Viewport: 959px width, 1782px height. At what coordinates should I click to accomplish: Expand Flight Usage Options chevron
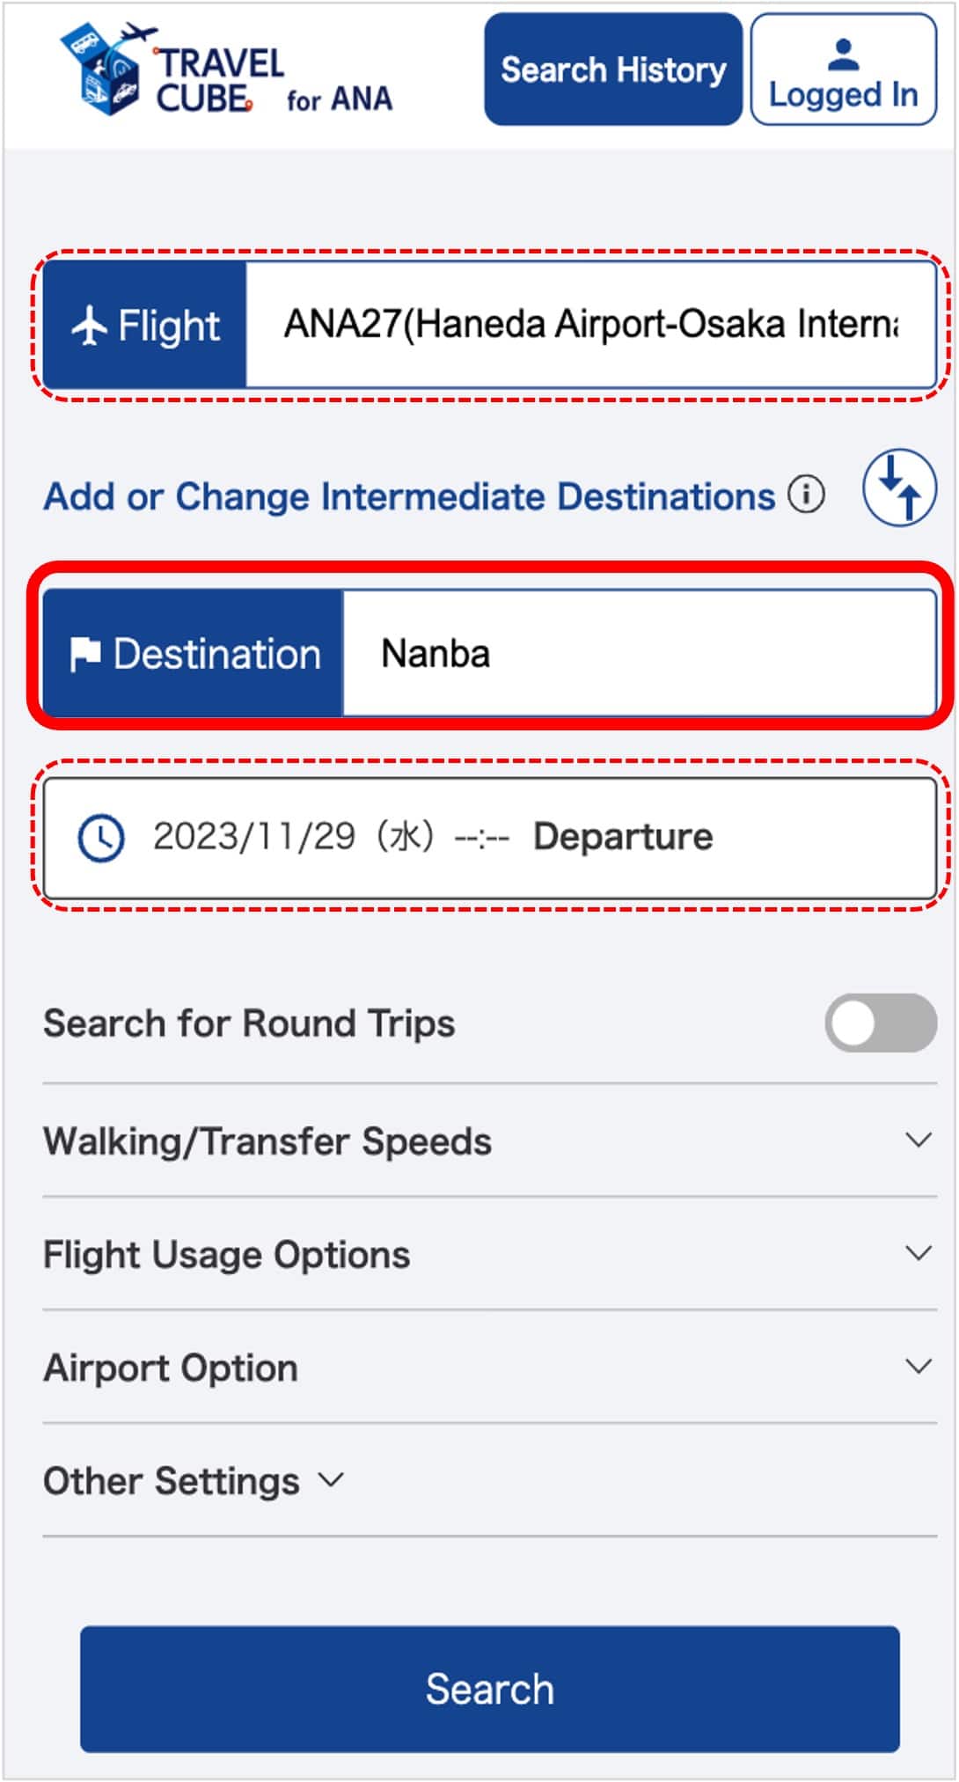click(918, 1253)
